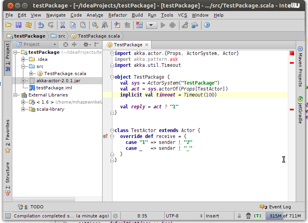
Task: Click the TestPackage.scala breadcrumb
Action: click(95, 36)
